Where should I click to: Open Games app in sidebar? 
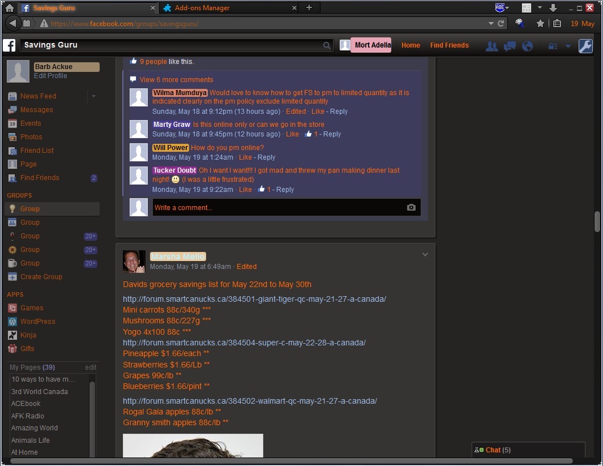coord(32,307)
